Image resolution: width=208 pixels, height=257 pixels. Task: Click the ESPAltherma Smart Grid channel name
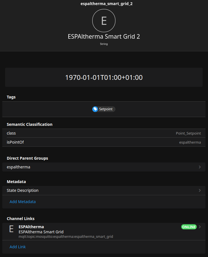coord(41,232)
